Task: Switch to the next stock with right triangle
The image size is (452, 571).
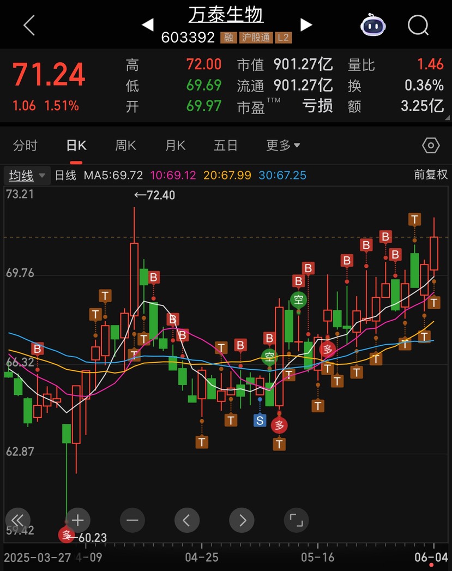Action: (x=306, y=25)
